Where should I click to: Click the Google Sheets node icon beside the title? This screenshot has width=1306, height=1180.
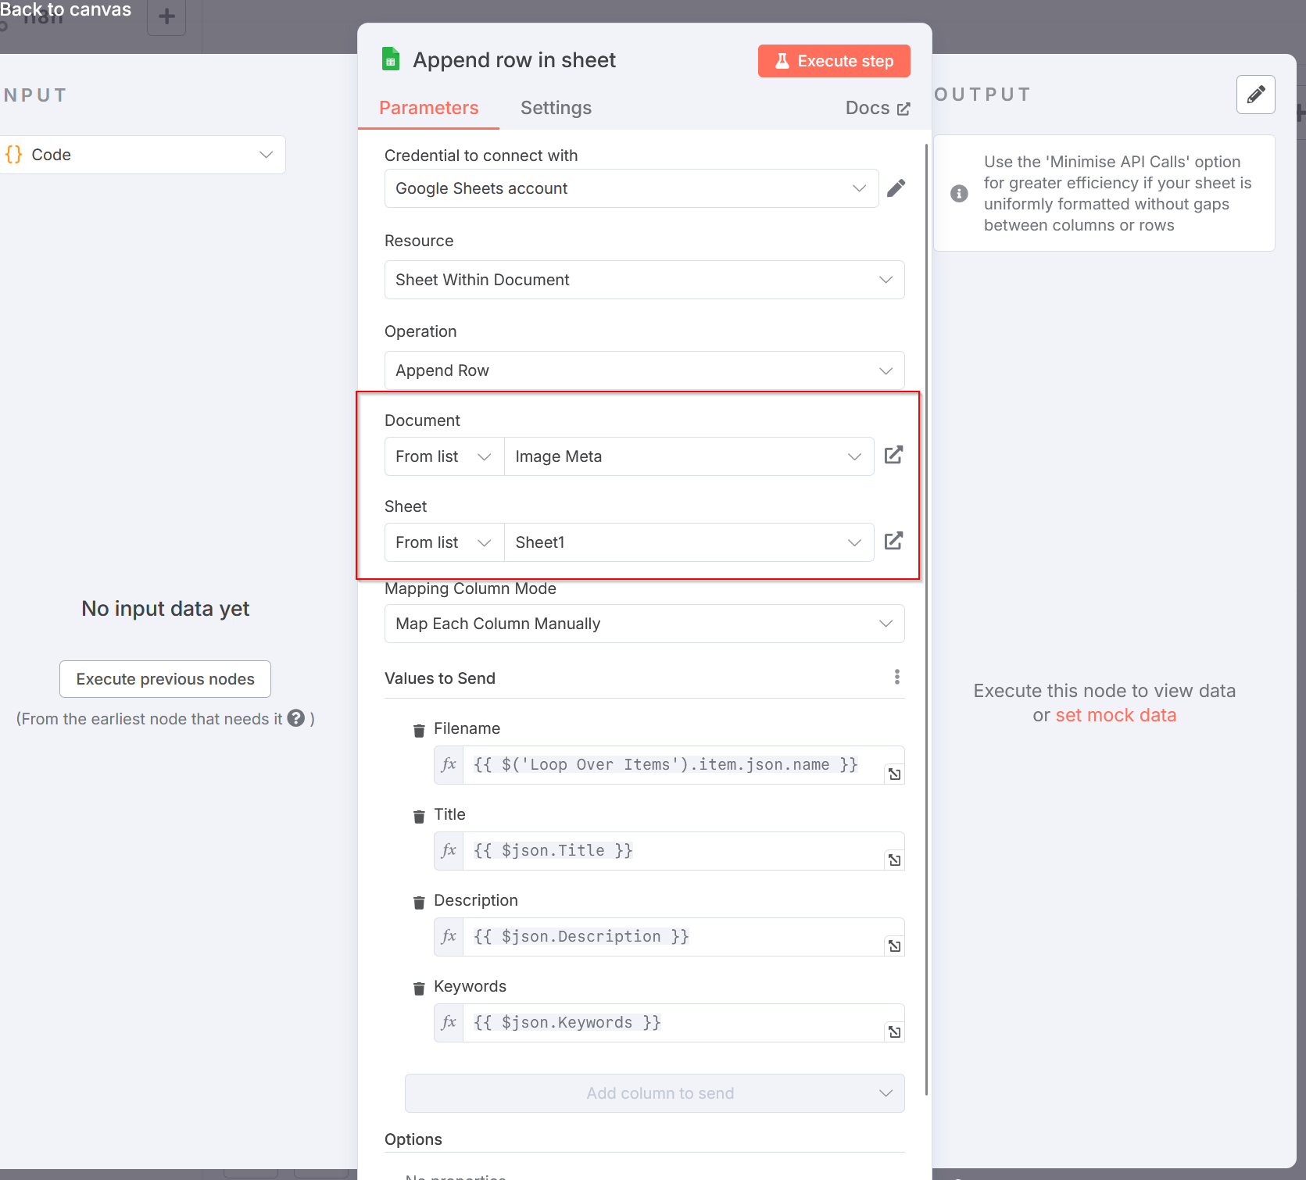click(x=390, y=59)
